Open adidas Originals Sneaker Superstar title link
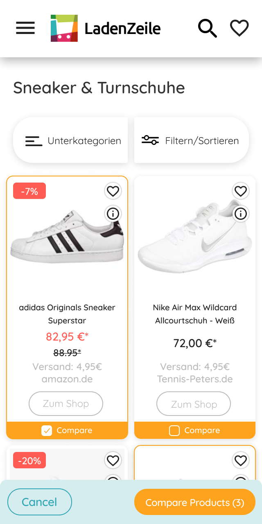The width and height of the screenshot is (262, 524). tap(67, 314)
